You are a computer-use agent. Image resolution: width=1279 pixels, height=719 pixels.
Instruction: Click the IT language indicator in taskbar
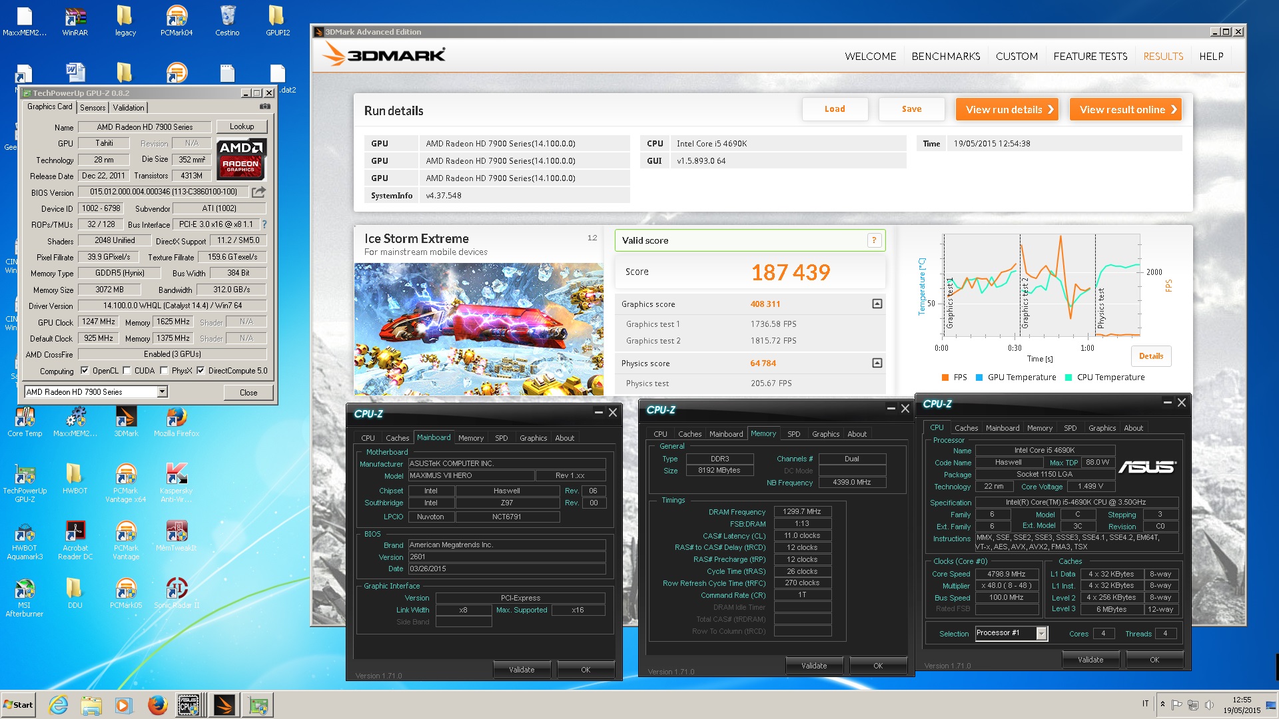1146,704
